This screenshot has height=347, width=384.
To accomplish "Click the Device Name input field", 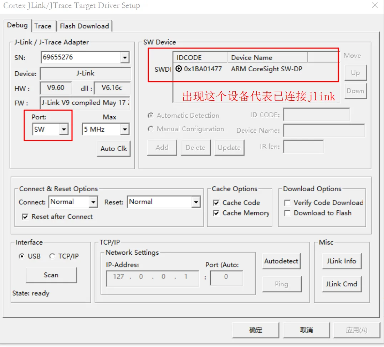I will [x=324, y=130].
